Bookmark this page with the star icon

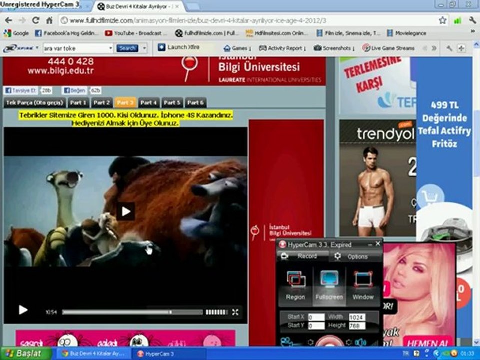click(x=442, y=20)
